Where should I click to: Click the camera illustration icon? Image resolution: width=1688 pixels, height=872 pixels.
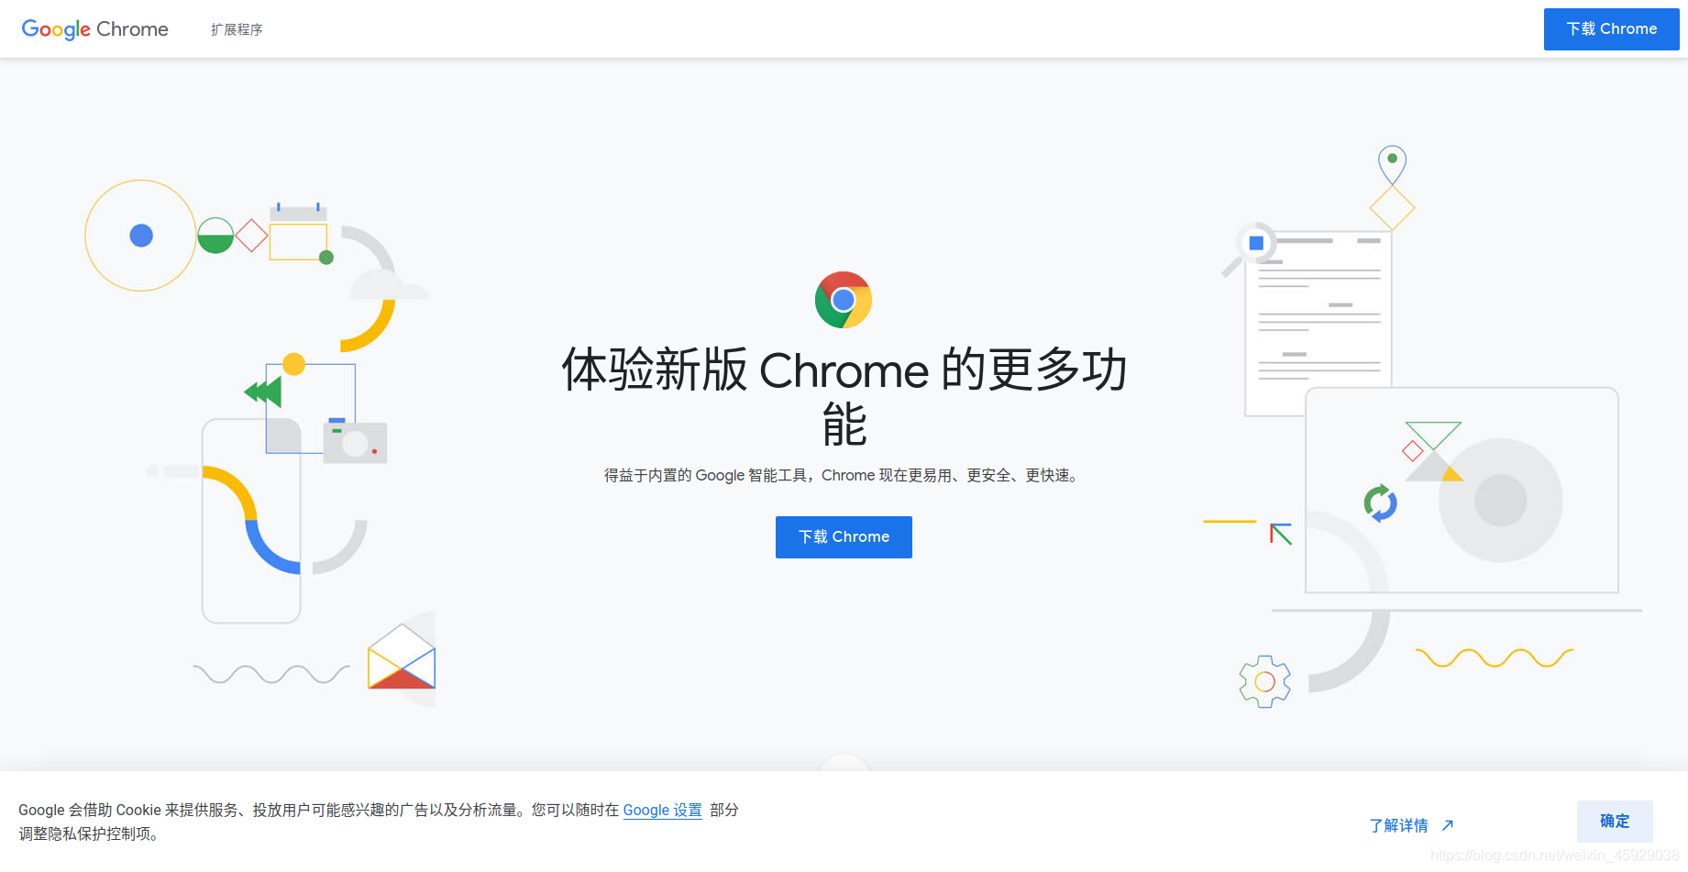[x=355, y=442]
